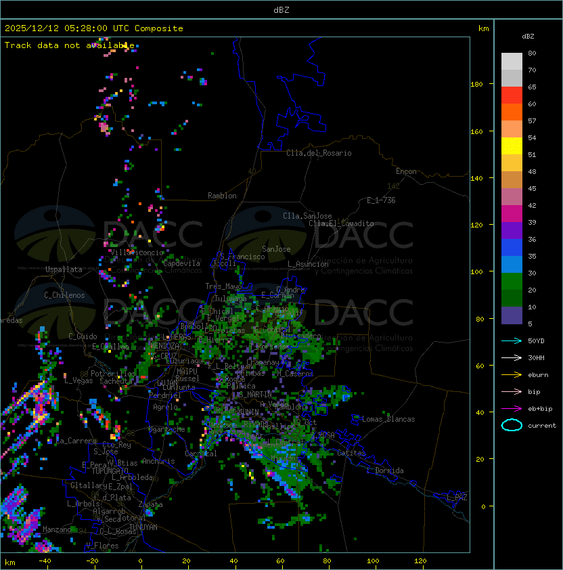Select the light gray 70-80 dBZ swatch
Viewport: 563px width, 570px height.
click(512, 61)
